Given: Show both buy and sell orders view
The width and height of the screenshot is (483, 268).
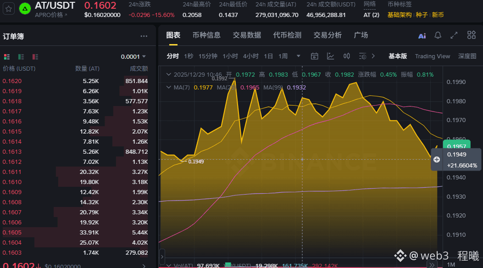Looking at the screenshot, I should pos(7,57).
